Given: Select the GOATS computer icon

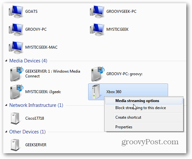Looking at the screenshot, I should tap(16, 12).
